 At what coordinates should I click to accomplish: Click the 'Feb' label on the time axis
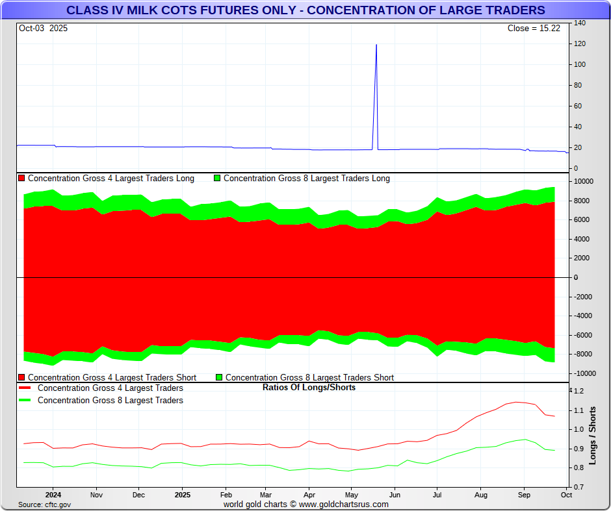226,495
